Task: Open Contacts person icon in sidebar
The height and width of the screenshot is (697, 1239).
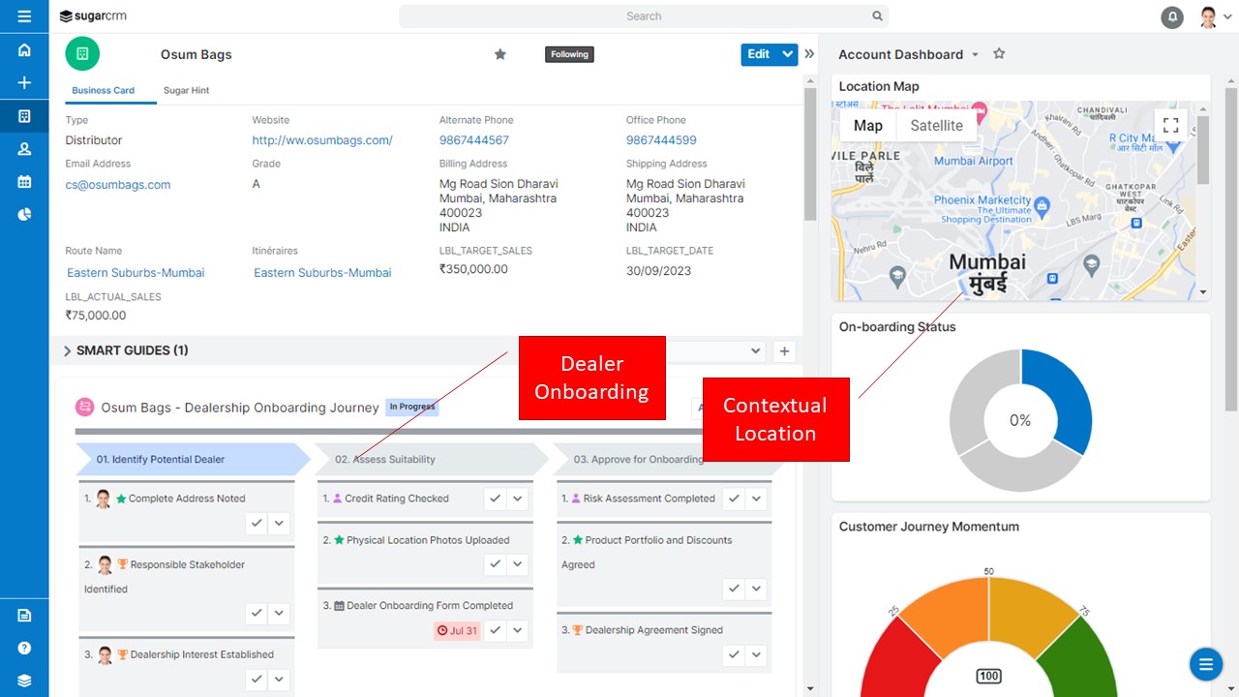Action: point(24,149)
